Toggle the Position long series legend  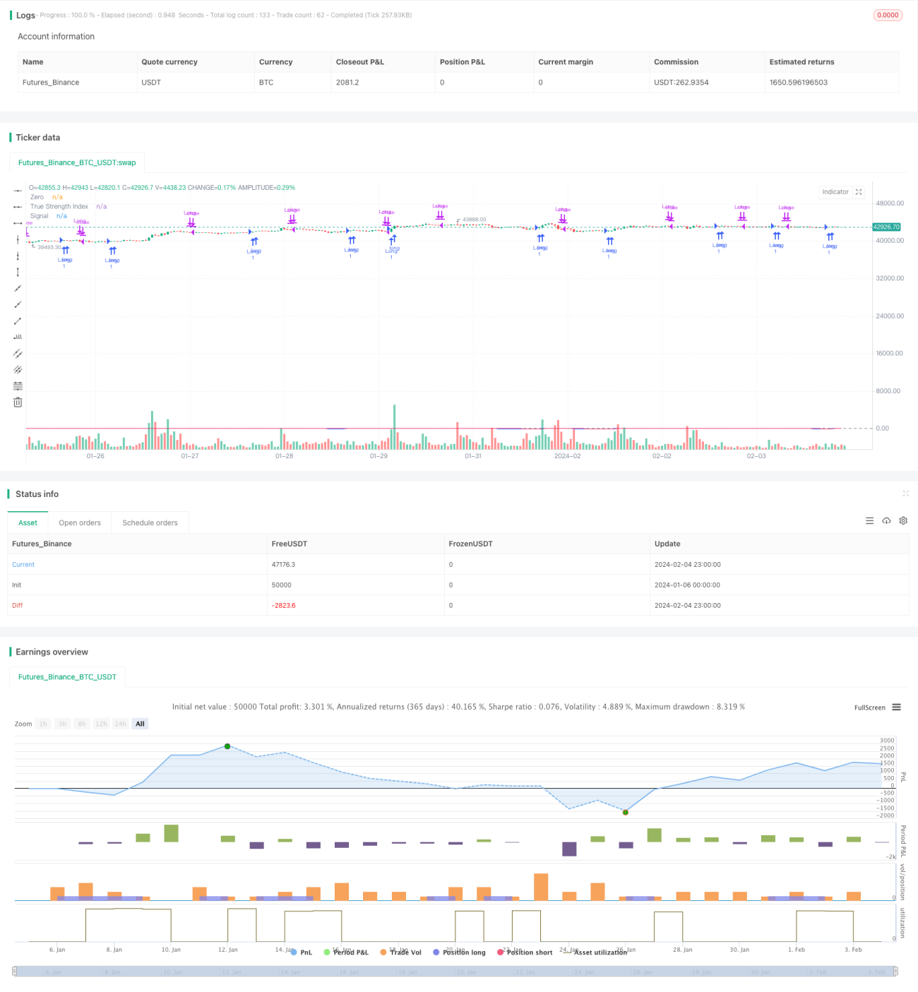click(460, 952)
